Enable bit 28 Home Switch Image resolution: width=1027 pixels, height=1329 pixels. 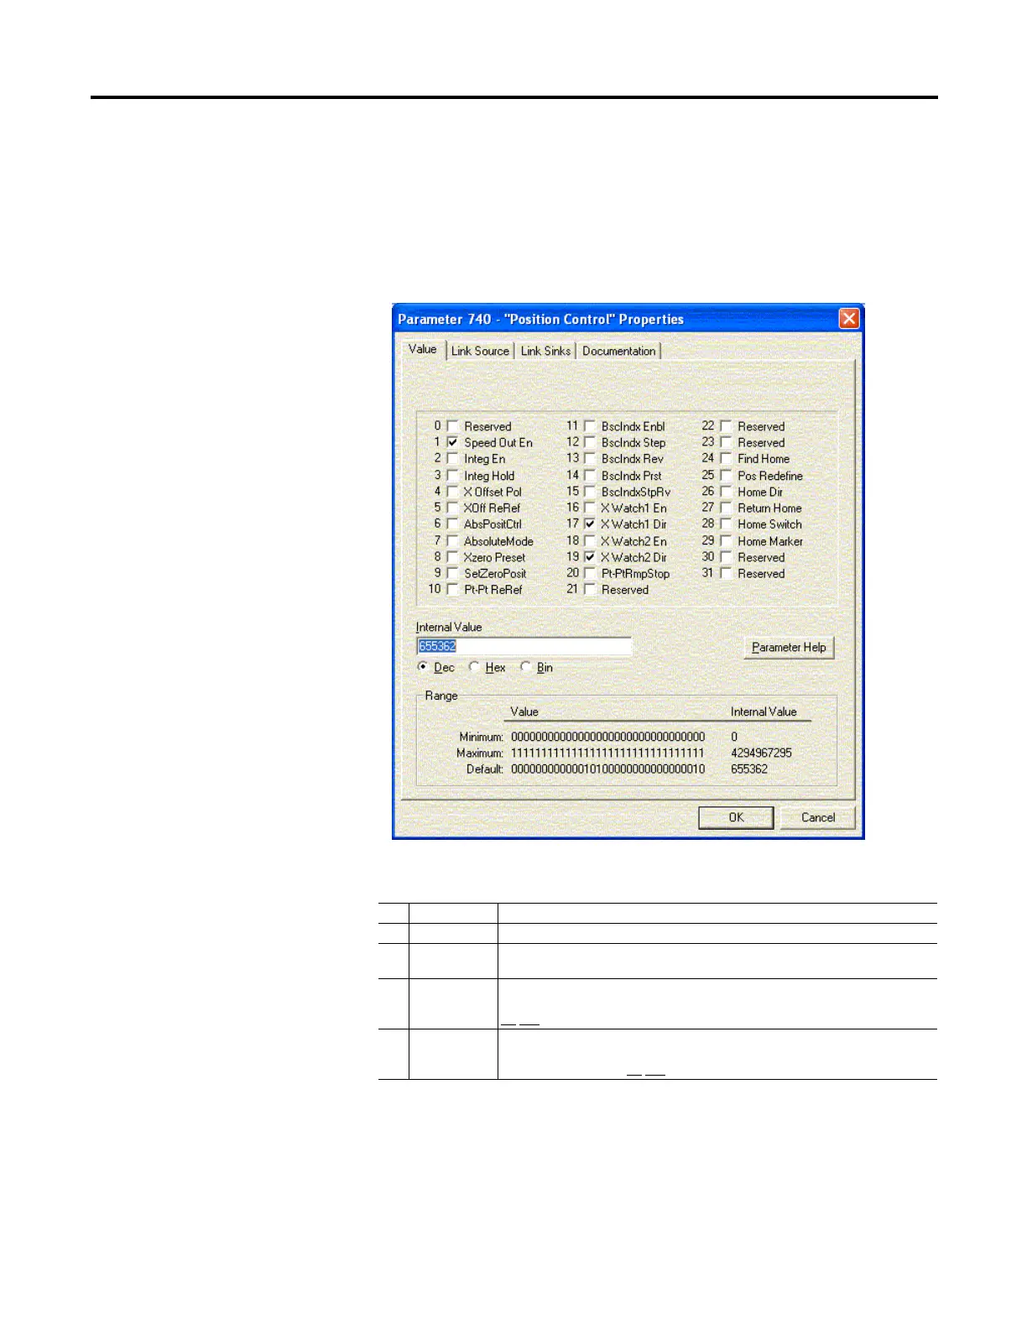(727, 524)
